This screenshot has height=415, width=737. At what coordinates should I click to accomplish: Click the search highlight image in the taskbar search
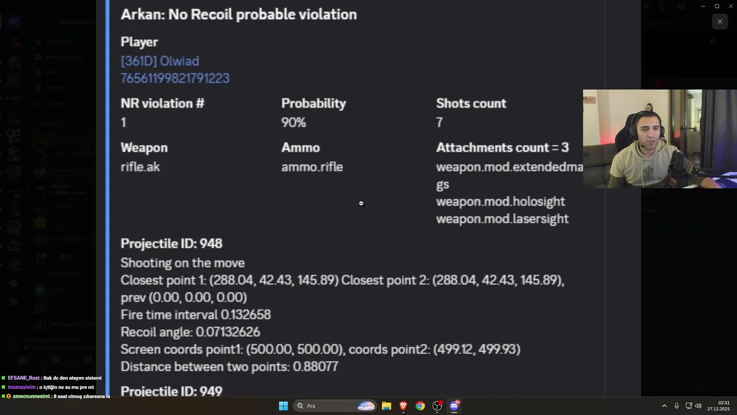click(366, 406)
